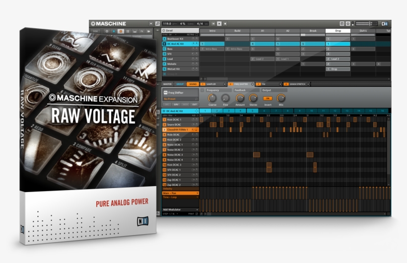
Task: Adjust the Feedback Amount knob
Action: tap(240, 98)
